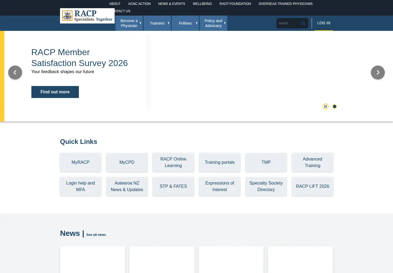Expand the Policy and Advocacy arrow
Screen dimensions: 393x273
point(225,23)
